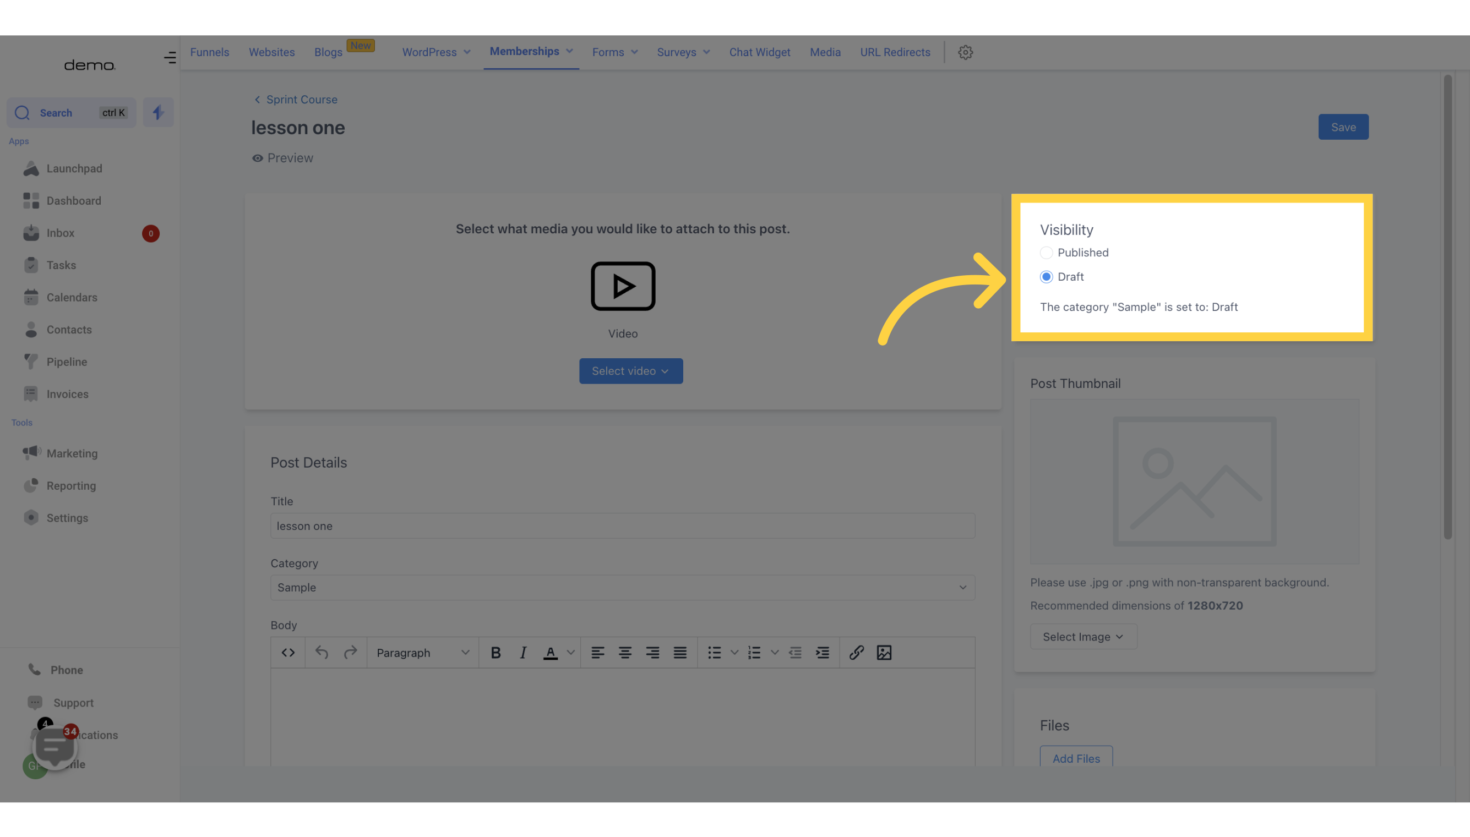
Task: Click the Funnels menu item
Action: 210,52
